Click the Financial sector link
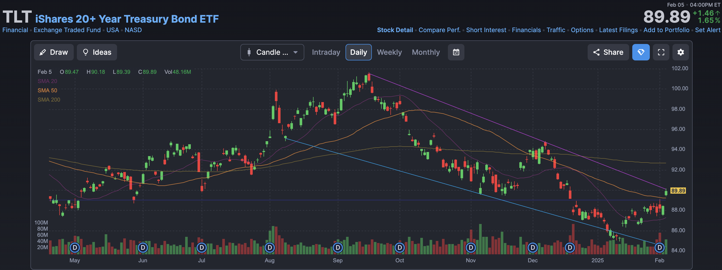The width and height of the screenshot is (722, 270). [x=15, y=30]
